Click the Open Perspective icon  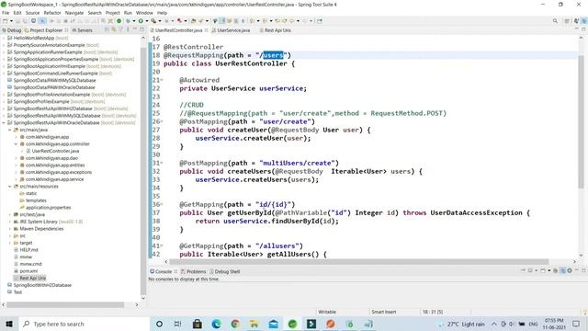click(567, 21)
